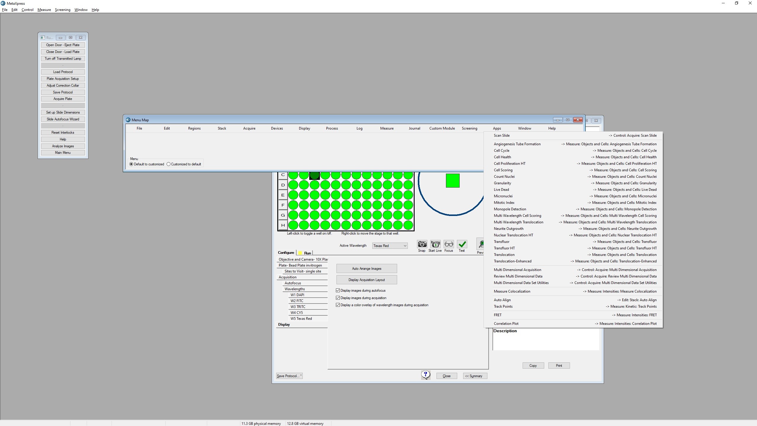Switch to the Run tab

[x=307, y=253]
